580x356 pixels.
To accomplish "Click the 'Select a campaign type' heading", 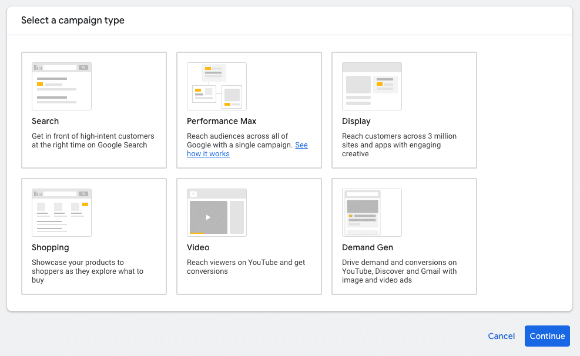I will tap(72, 21).
